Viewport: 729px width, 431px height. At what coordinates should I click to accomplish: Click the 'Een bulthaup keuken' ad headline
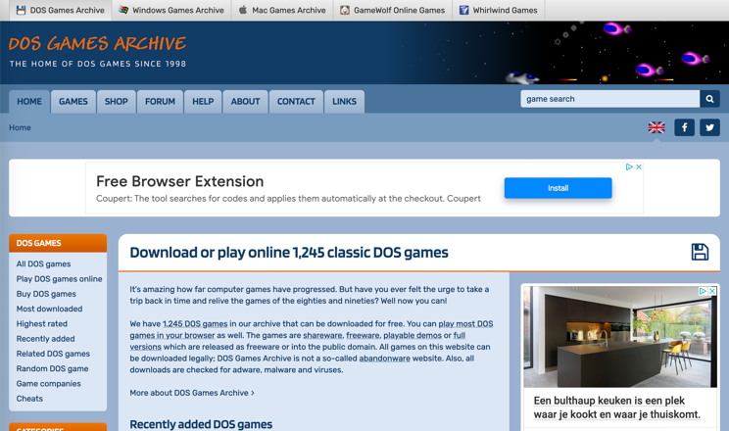click(616, 407)
